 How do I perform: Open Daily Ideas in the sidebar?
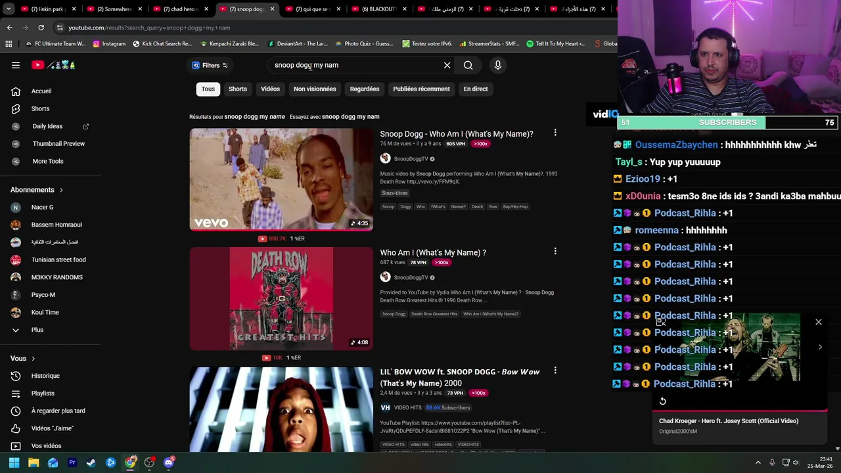(47, 126)
